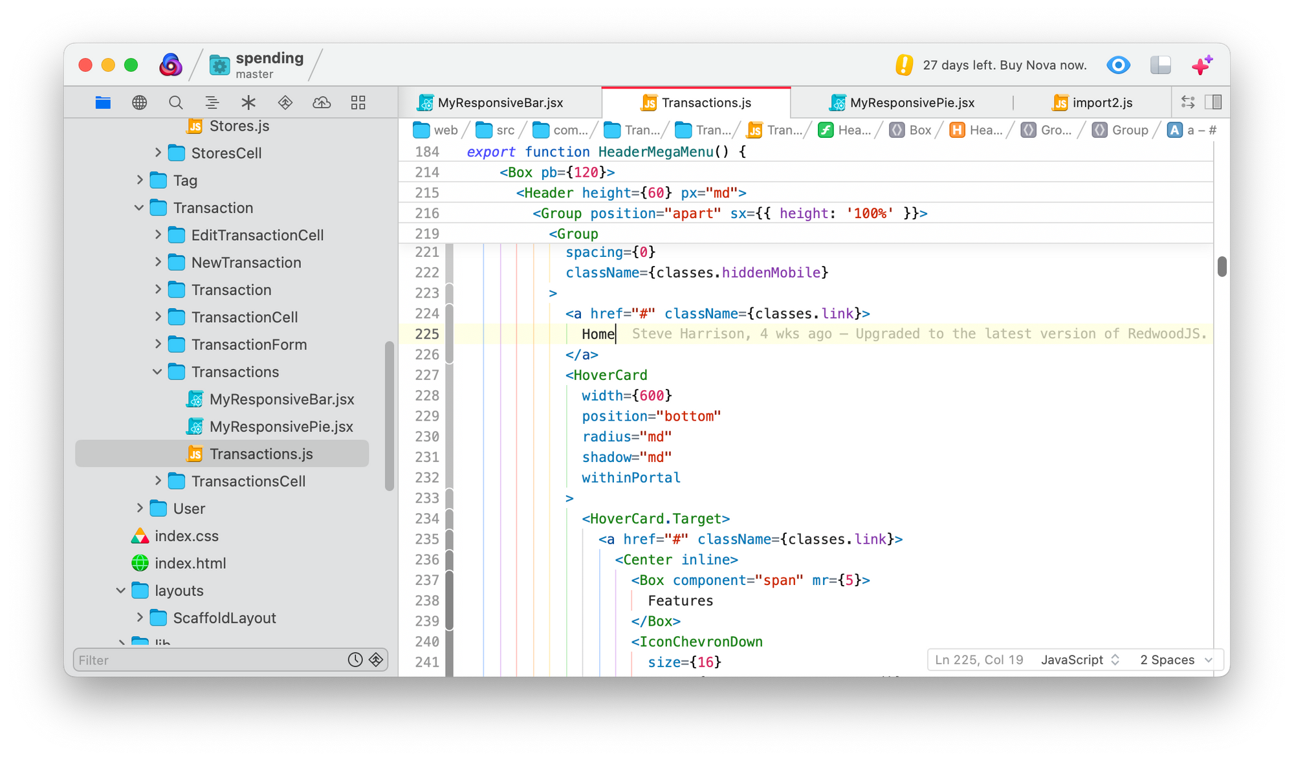Toggle the split editor pane icon
This screenshot has height=761, width=1294.
[x=1213, y=102]
